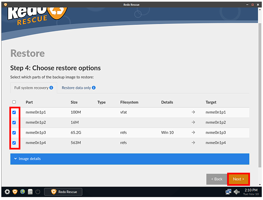Uncheck the nvme0n1p3 partition checkbox

(14, 133)
